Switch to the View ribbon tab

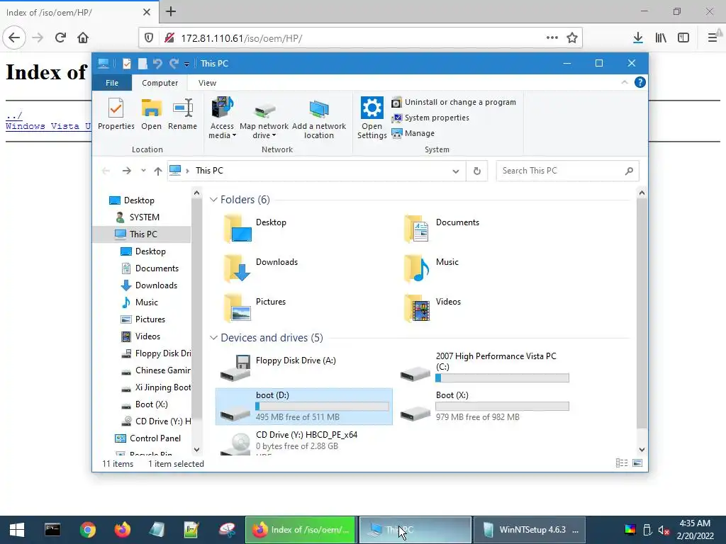tap(207, 83)
